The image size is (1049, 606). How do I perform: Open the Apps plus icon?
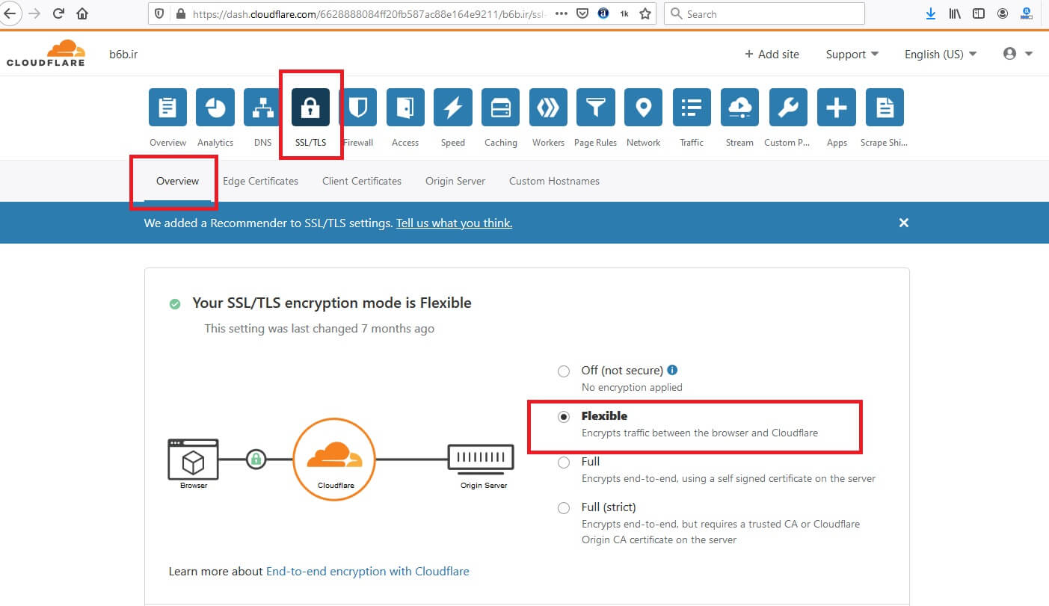pyautogui.click(x=836, y=108)
